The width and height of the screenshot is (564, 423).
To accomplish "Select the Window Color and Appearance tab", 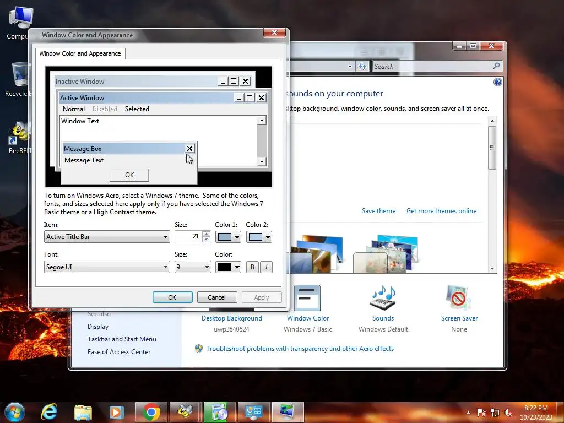I will 80,53.
